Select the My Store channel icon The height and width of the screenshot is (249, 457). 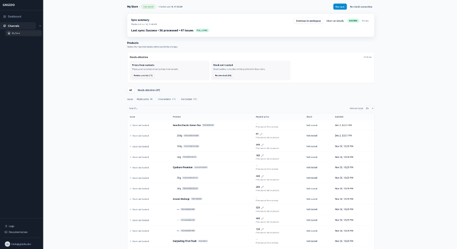coord(9,33)
